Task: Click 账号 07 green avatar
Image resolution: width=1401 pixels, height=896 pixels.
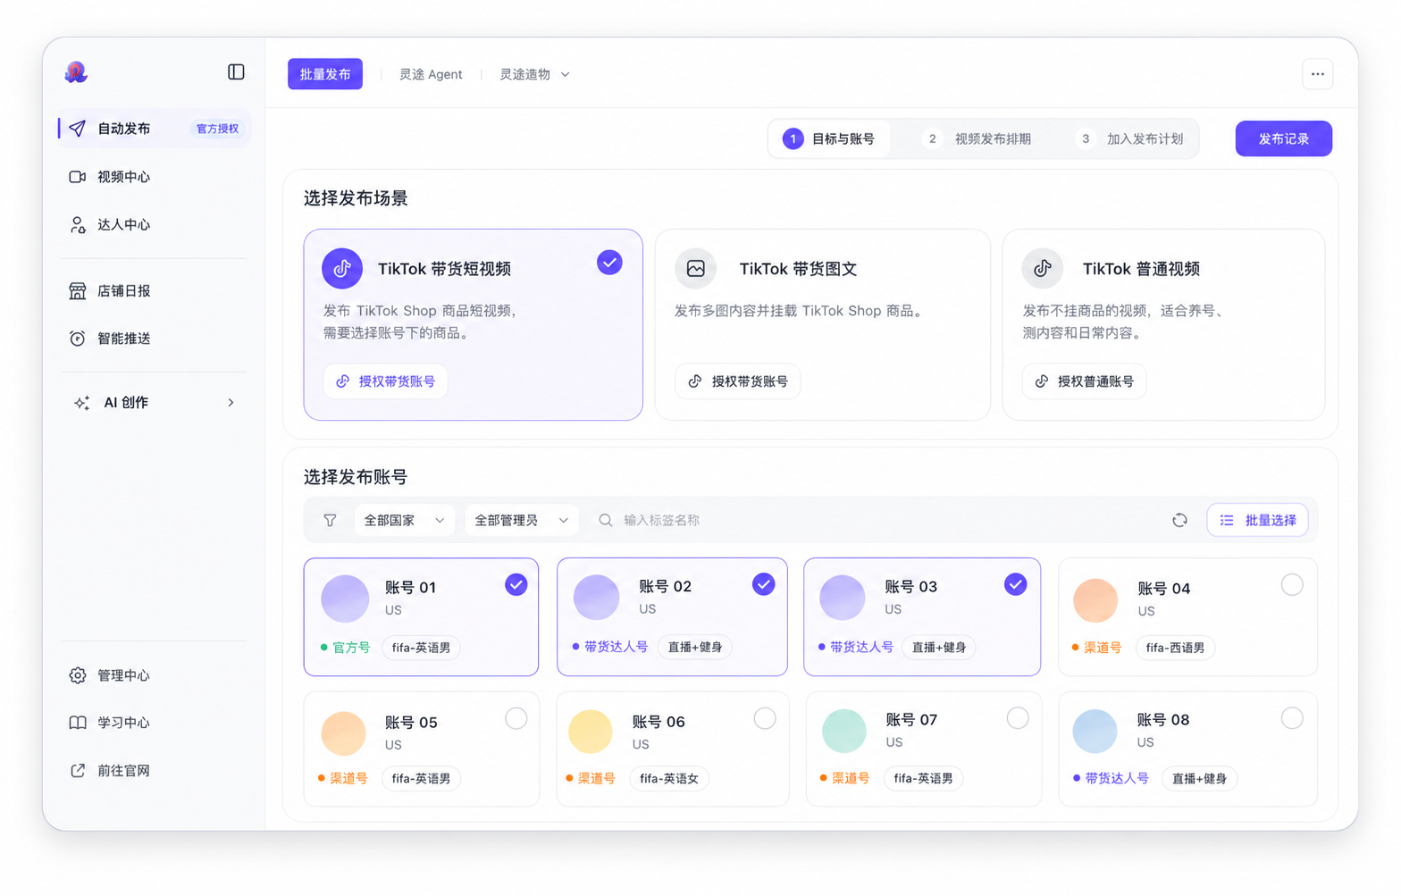Action: (844, 731)
